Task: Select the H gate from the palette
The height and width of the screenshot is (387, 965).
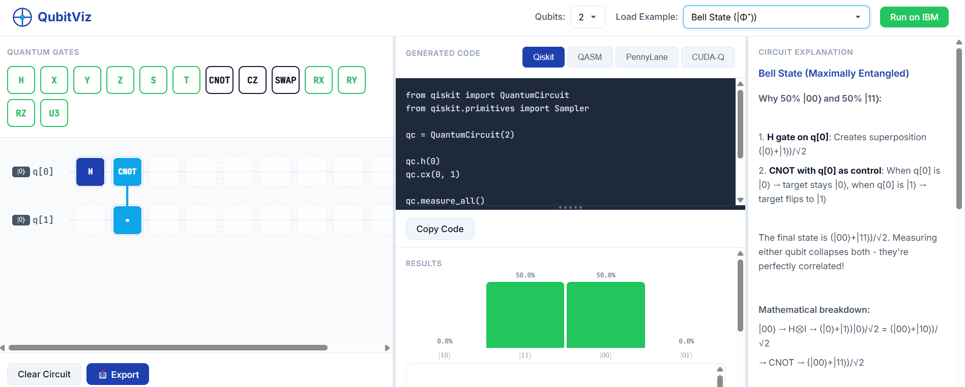Action: click(x=21, y=80)
